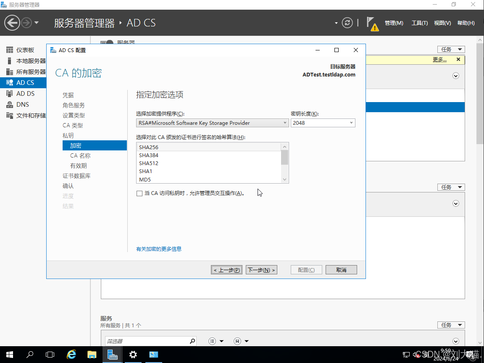The width and height of the screenshot is (484, 363).
Task: Open Task View on taskbar
Action: [50, 355]
